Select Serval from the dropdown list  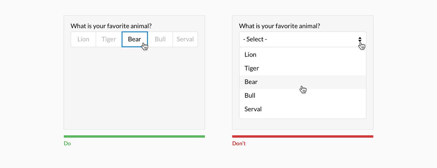(253, 109)
